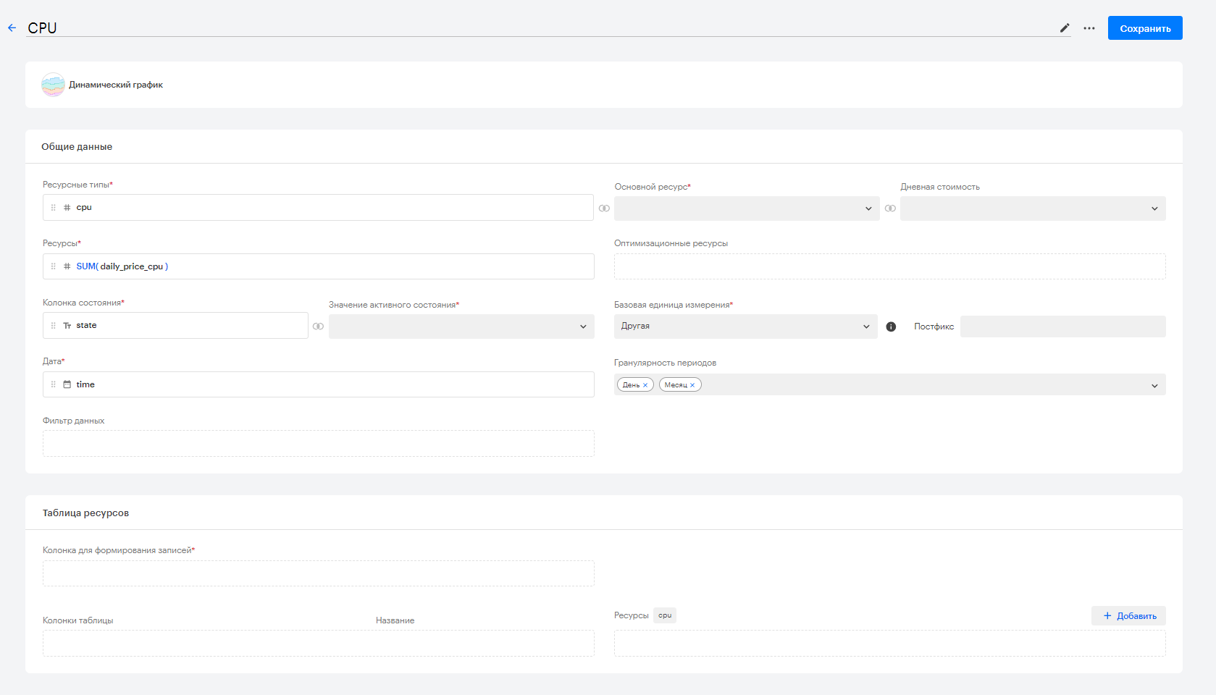
Task: Toggle link icon before Основной ресурс
Action: click(604, 208)
